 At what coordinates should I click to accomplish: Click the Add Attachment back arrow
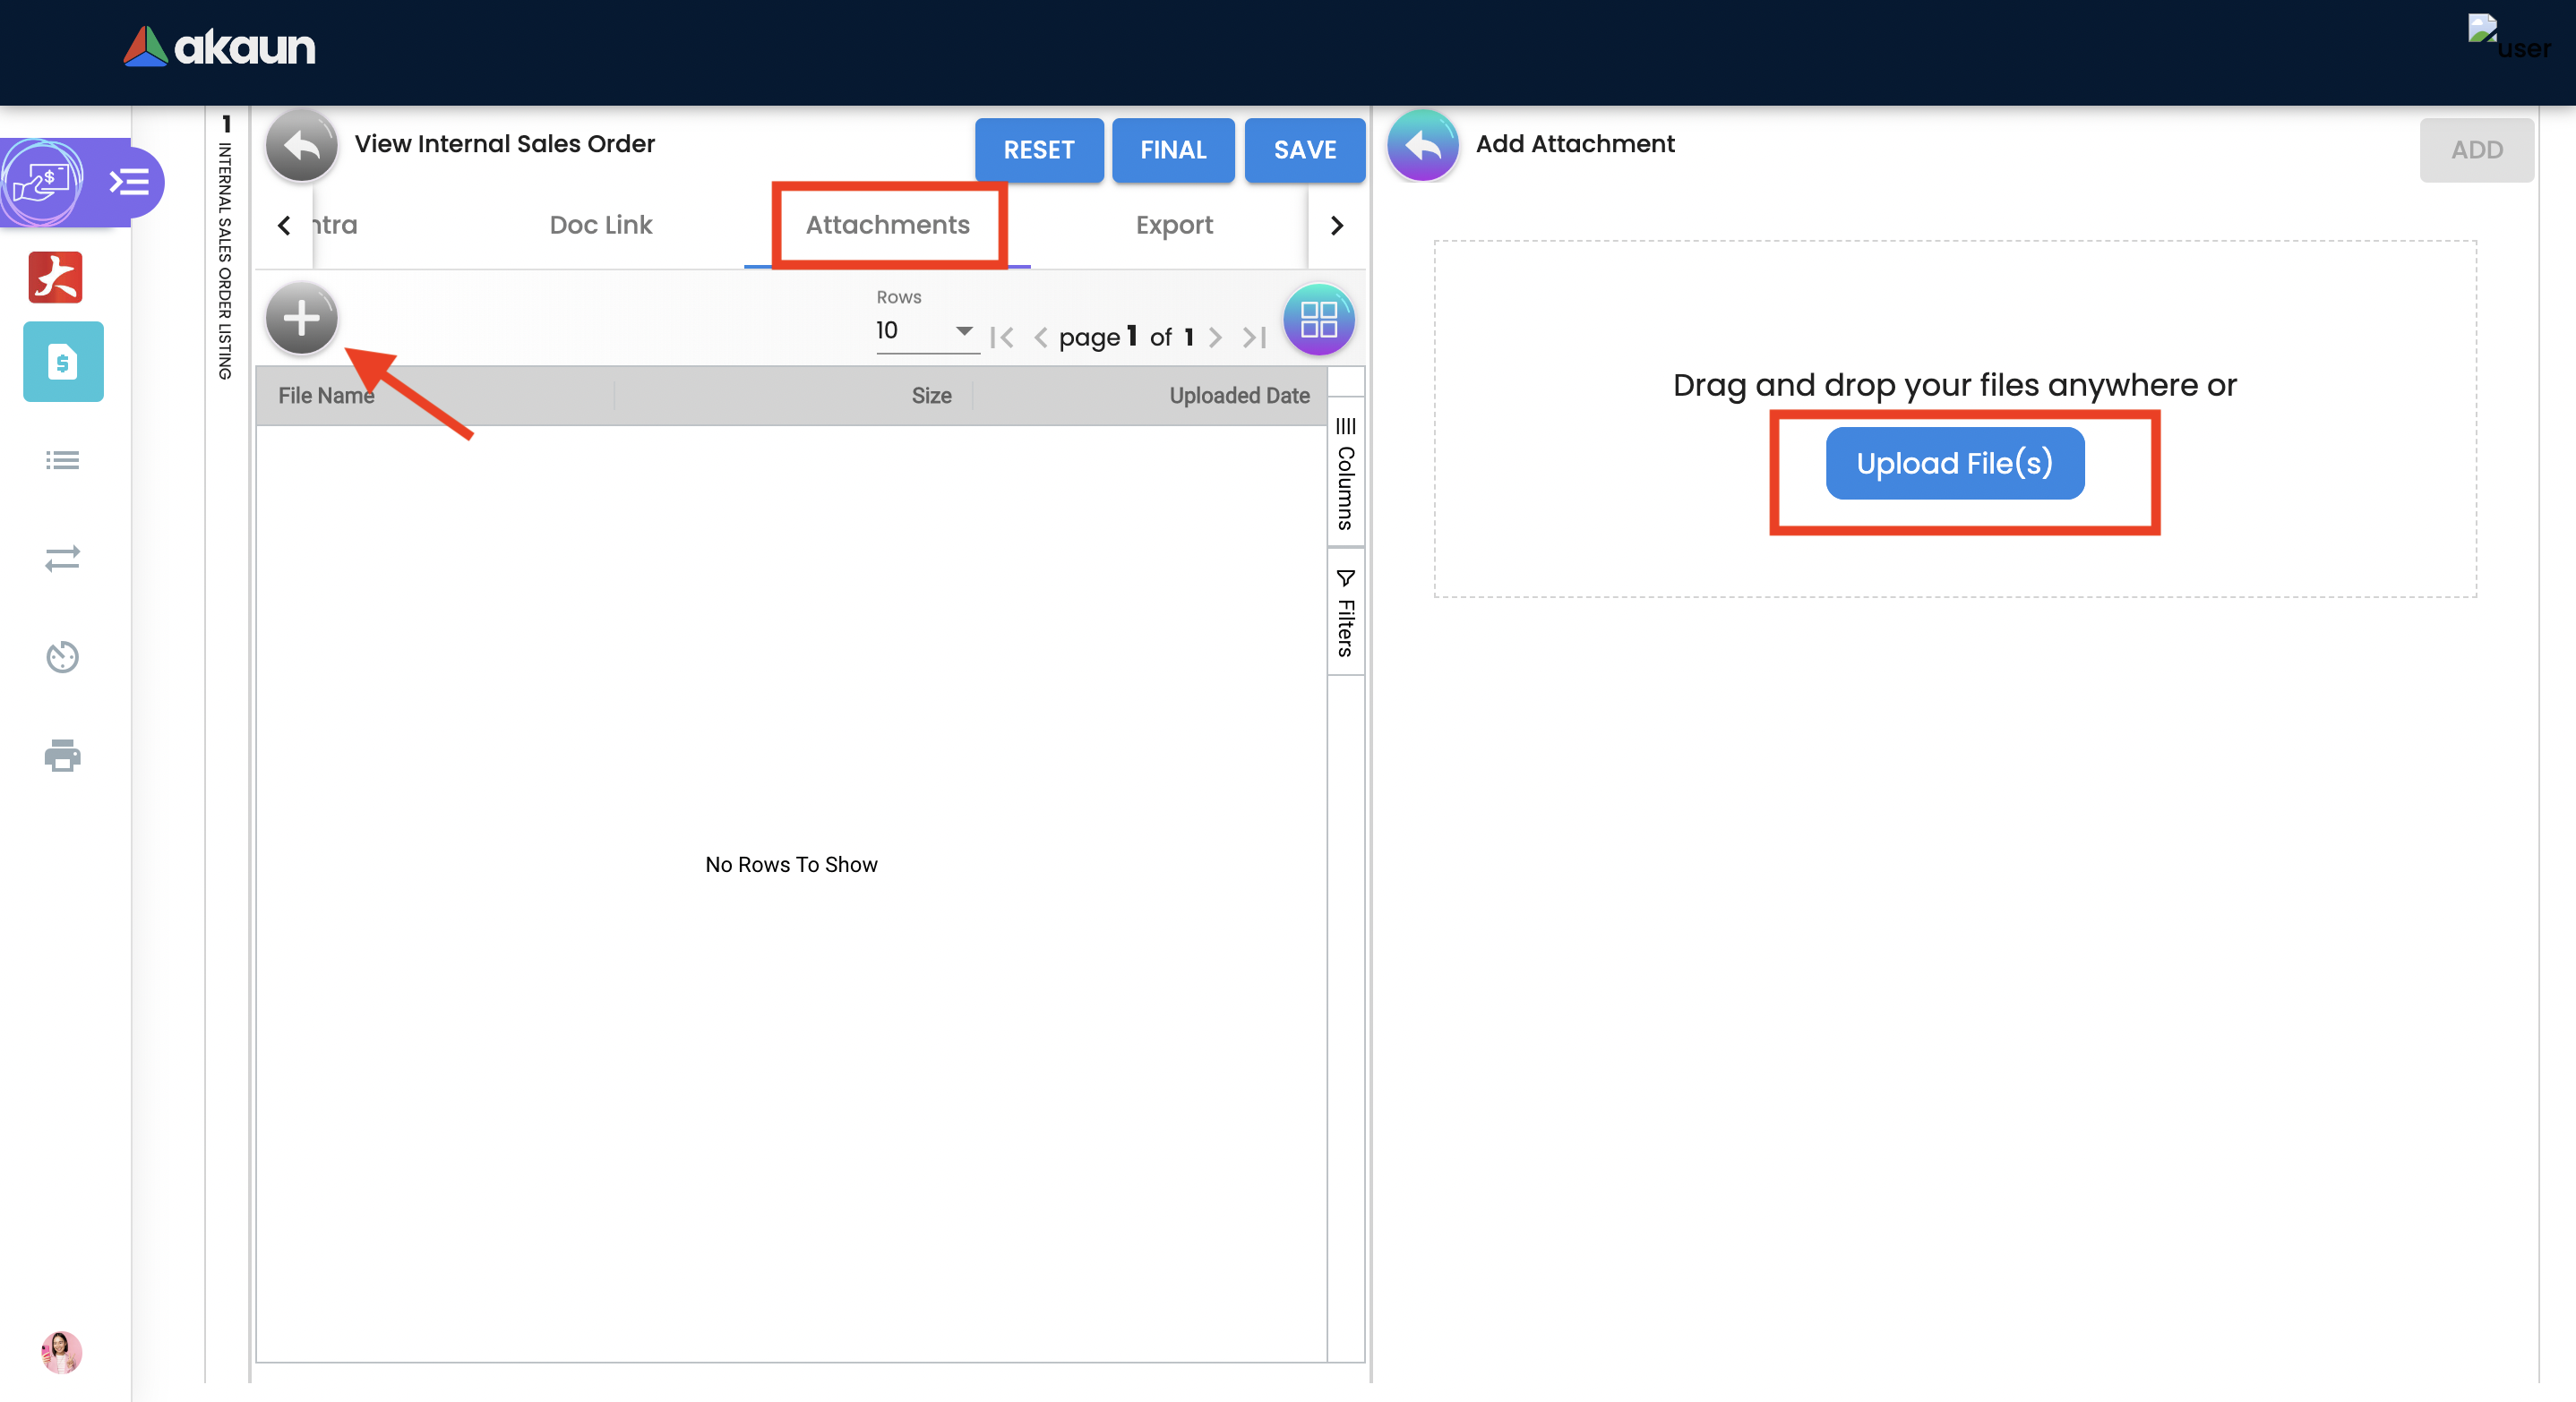coord(1422,147)
